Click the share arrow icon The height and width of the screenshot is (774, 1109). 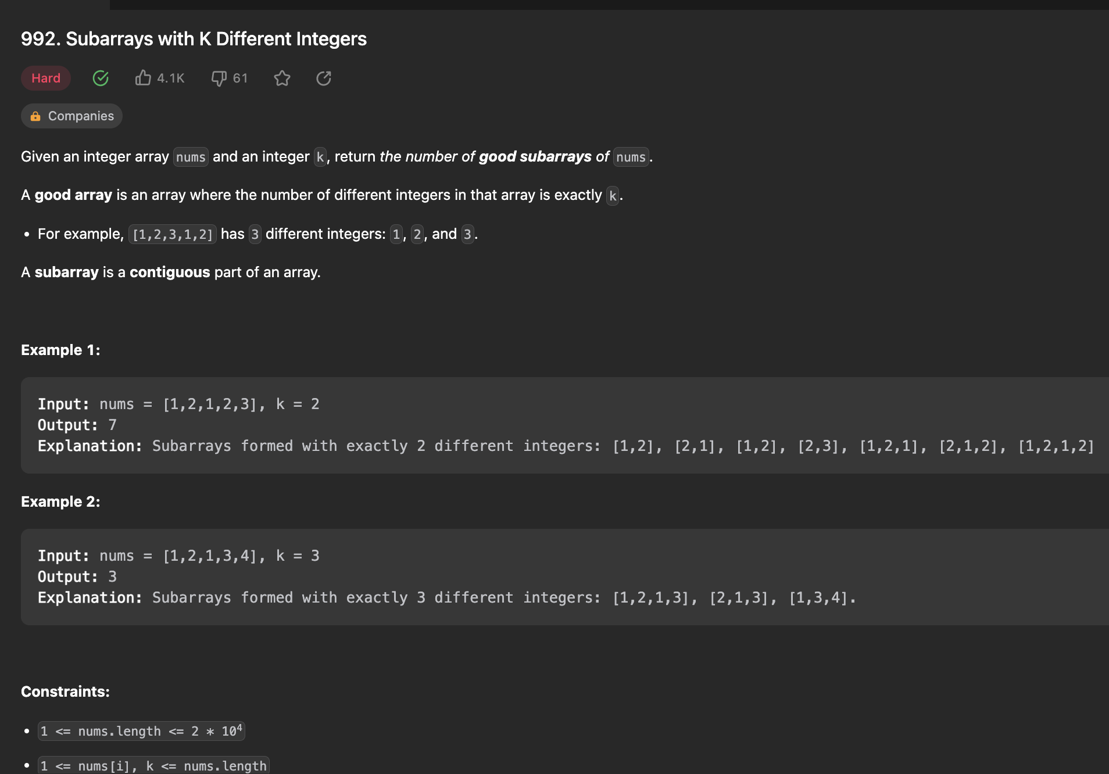click(324, 78)
